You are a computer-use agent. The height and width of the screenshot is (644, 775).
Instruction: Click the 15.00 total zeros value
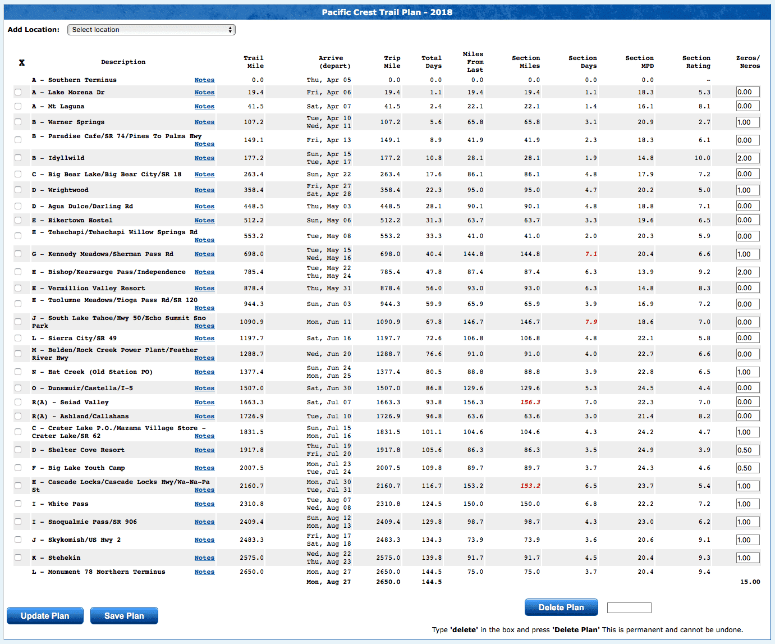750,582
